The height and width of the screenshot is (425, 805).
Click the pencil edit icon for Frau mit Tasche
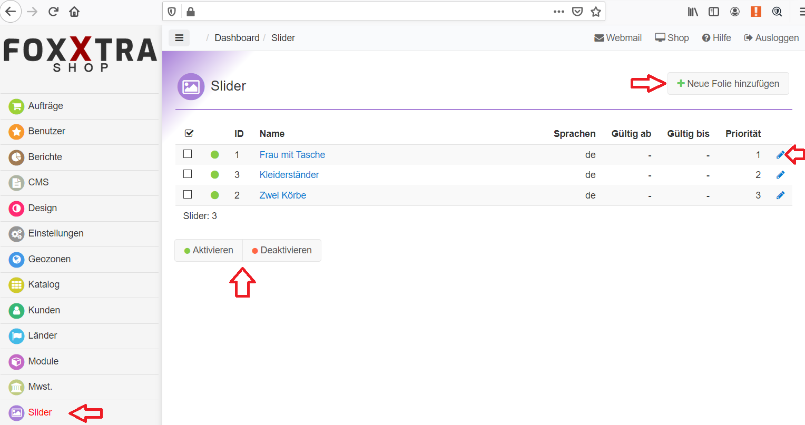pyautogui.click(x=780, y=155)
